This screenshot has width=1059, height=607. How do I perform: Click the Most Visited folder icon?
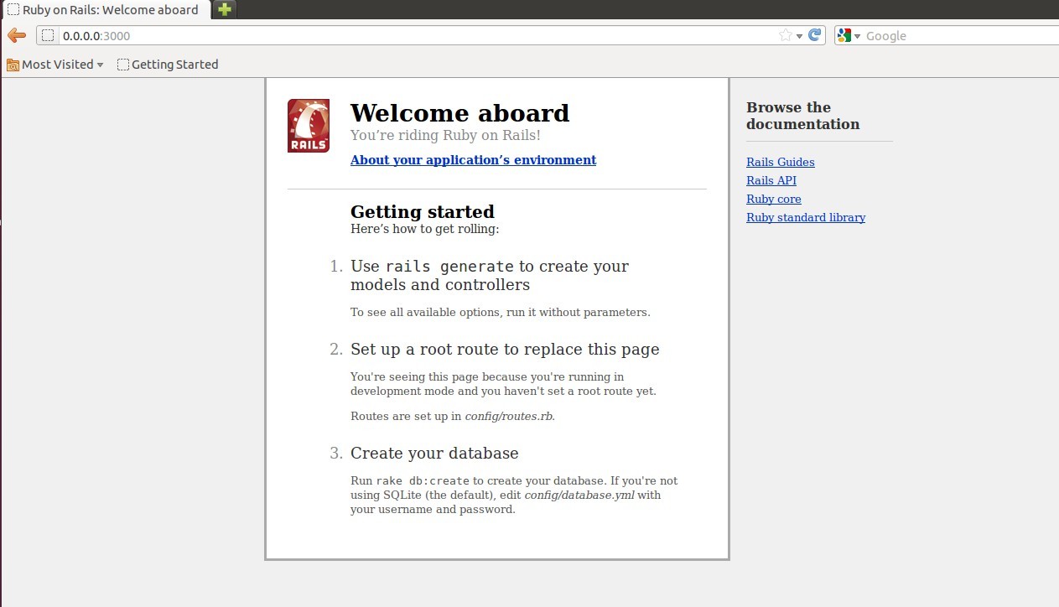pos(13,65)
